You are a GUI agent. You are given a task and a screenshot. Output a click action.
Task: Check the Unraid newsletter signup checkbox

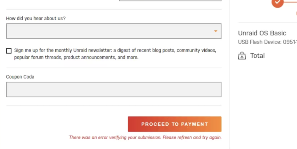tap(9, 51)
